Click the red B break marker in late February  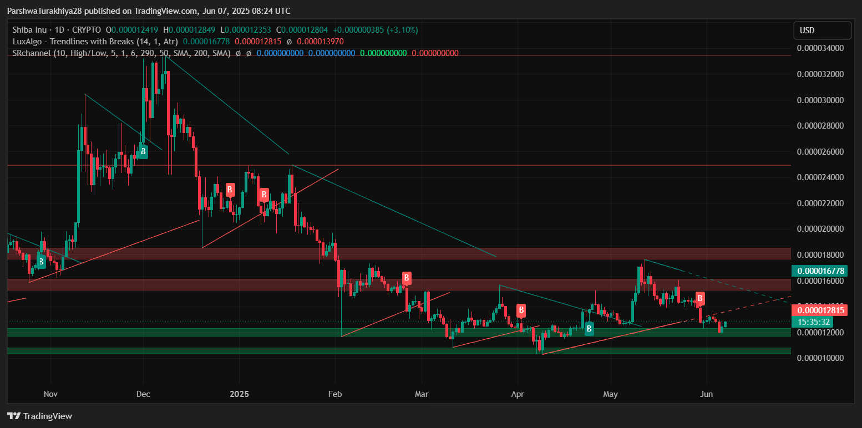[407, 278]
